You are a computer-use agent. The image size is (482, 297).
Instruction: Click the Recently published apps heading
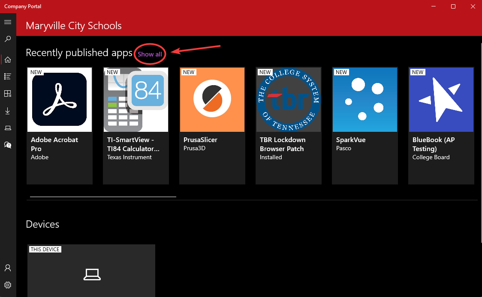tap(79, 53)
